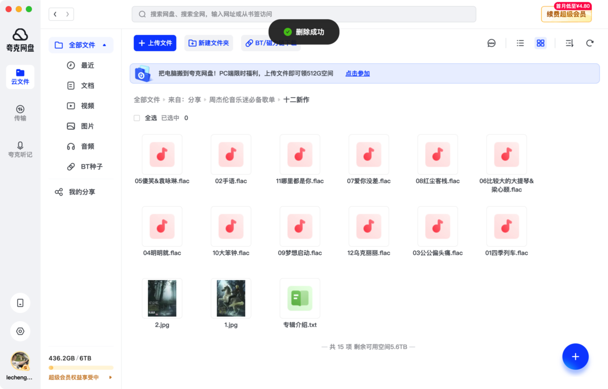Open the 云文件 cloud files sidebar tab
The width and height of the screenshot is (608, 389).
click(x=20, y=76)
